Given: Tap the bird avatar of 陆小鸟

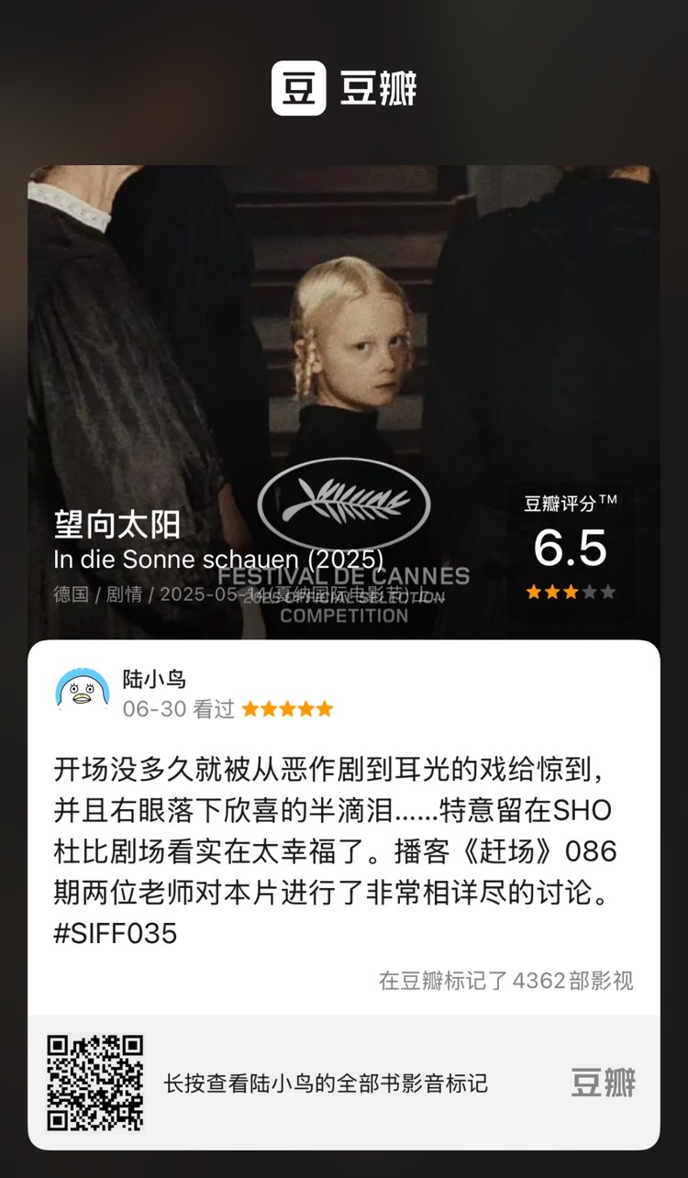Looking at the screenshot, I should pyautogui.click(x=83, y=691).
